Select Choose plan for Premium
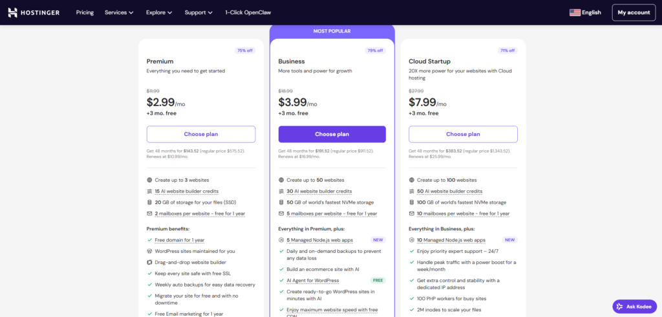The width and height of the screenshot is (662, 317). [x=200, y=134]
